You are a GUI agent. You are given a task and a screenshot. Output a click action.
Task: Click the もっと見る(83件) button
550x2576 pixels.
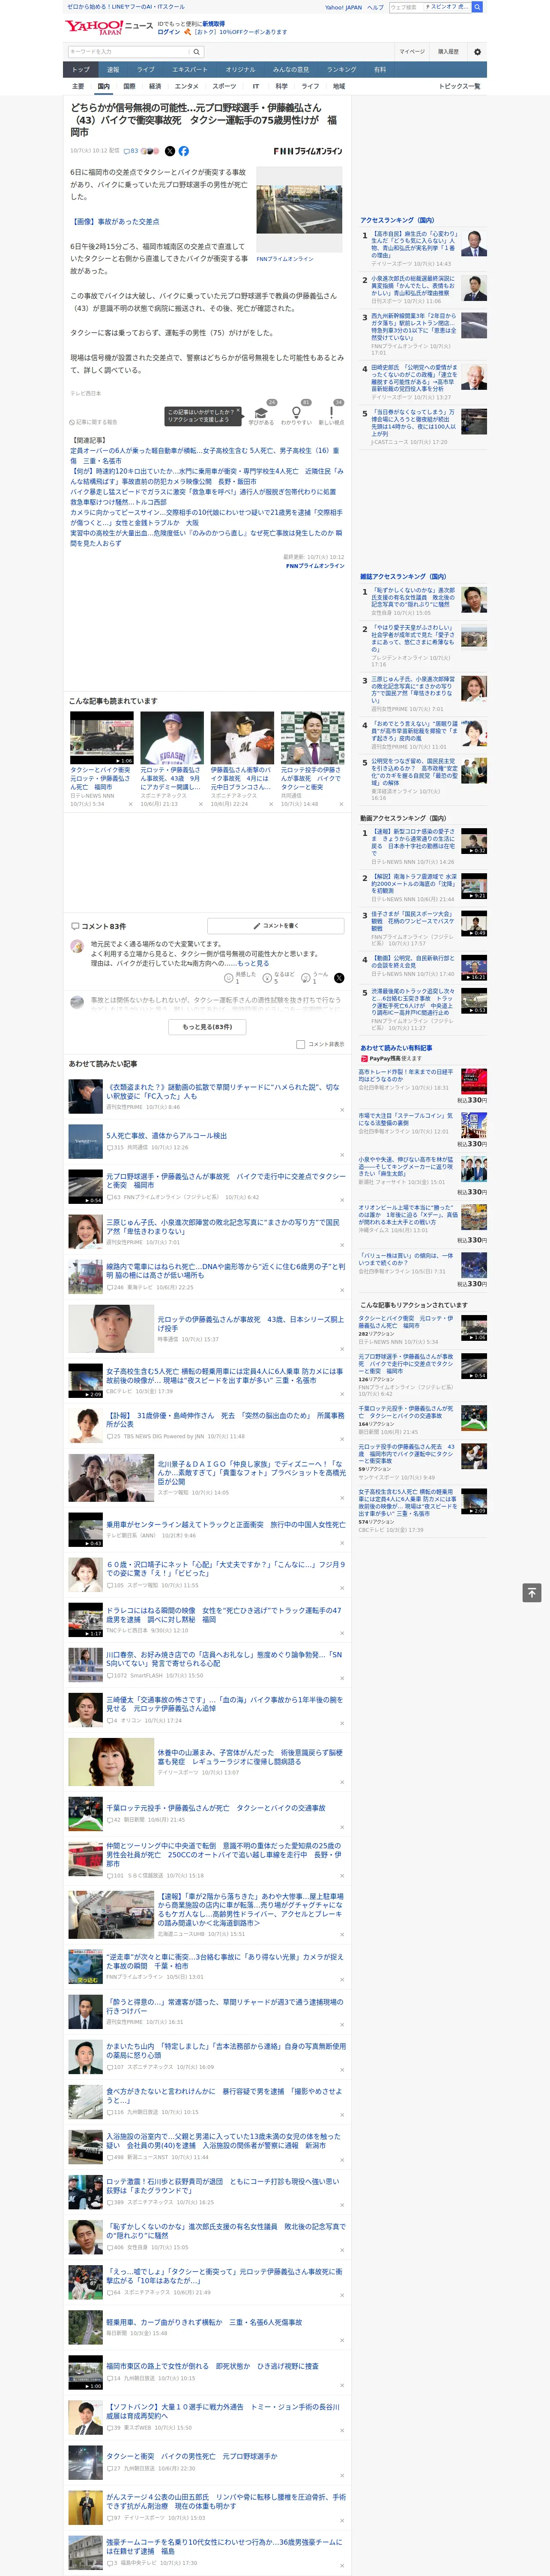(208, 1026)
